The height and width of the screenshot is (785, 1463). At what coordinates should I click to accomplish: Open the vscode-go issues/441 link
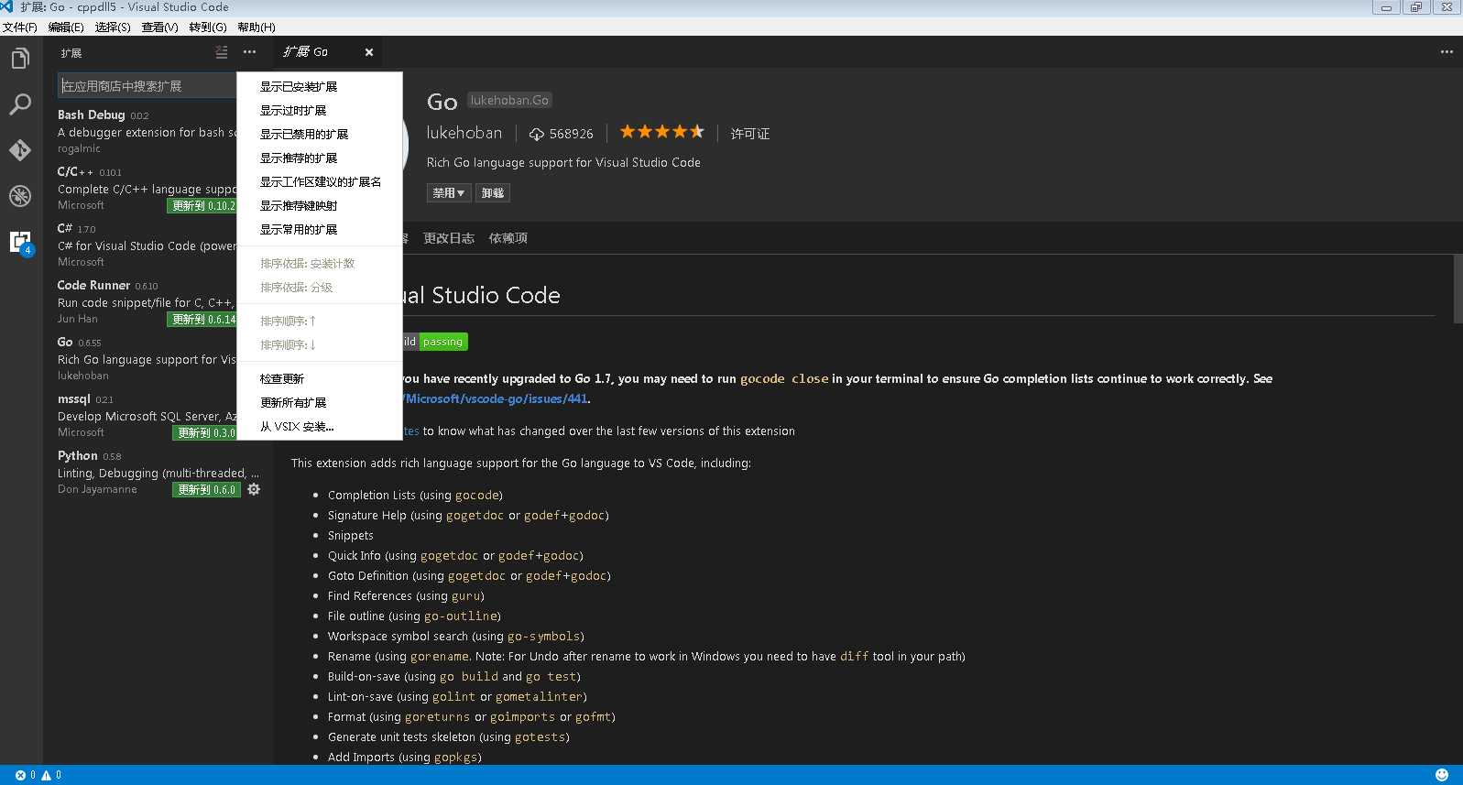tap(495, 398)
